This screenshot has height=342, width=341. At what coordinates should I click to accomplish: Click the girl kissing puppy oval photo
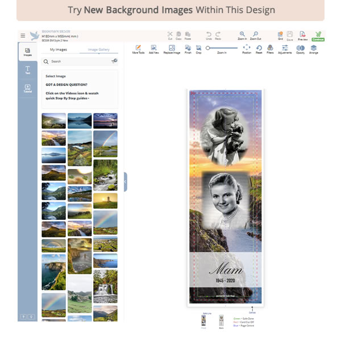224,136
